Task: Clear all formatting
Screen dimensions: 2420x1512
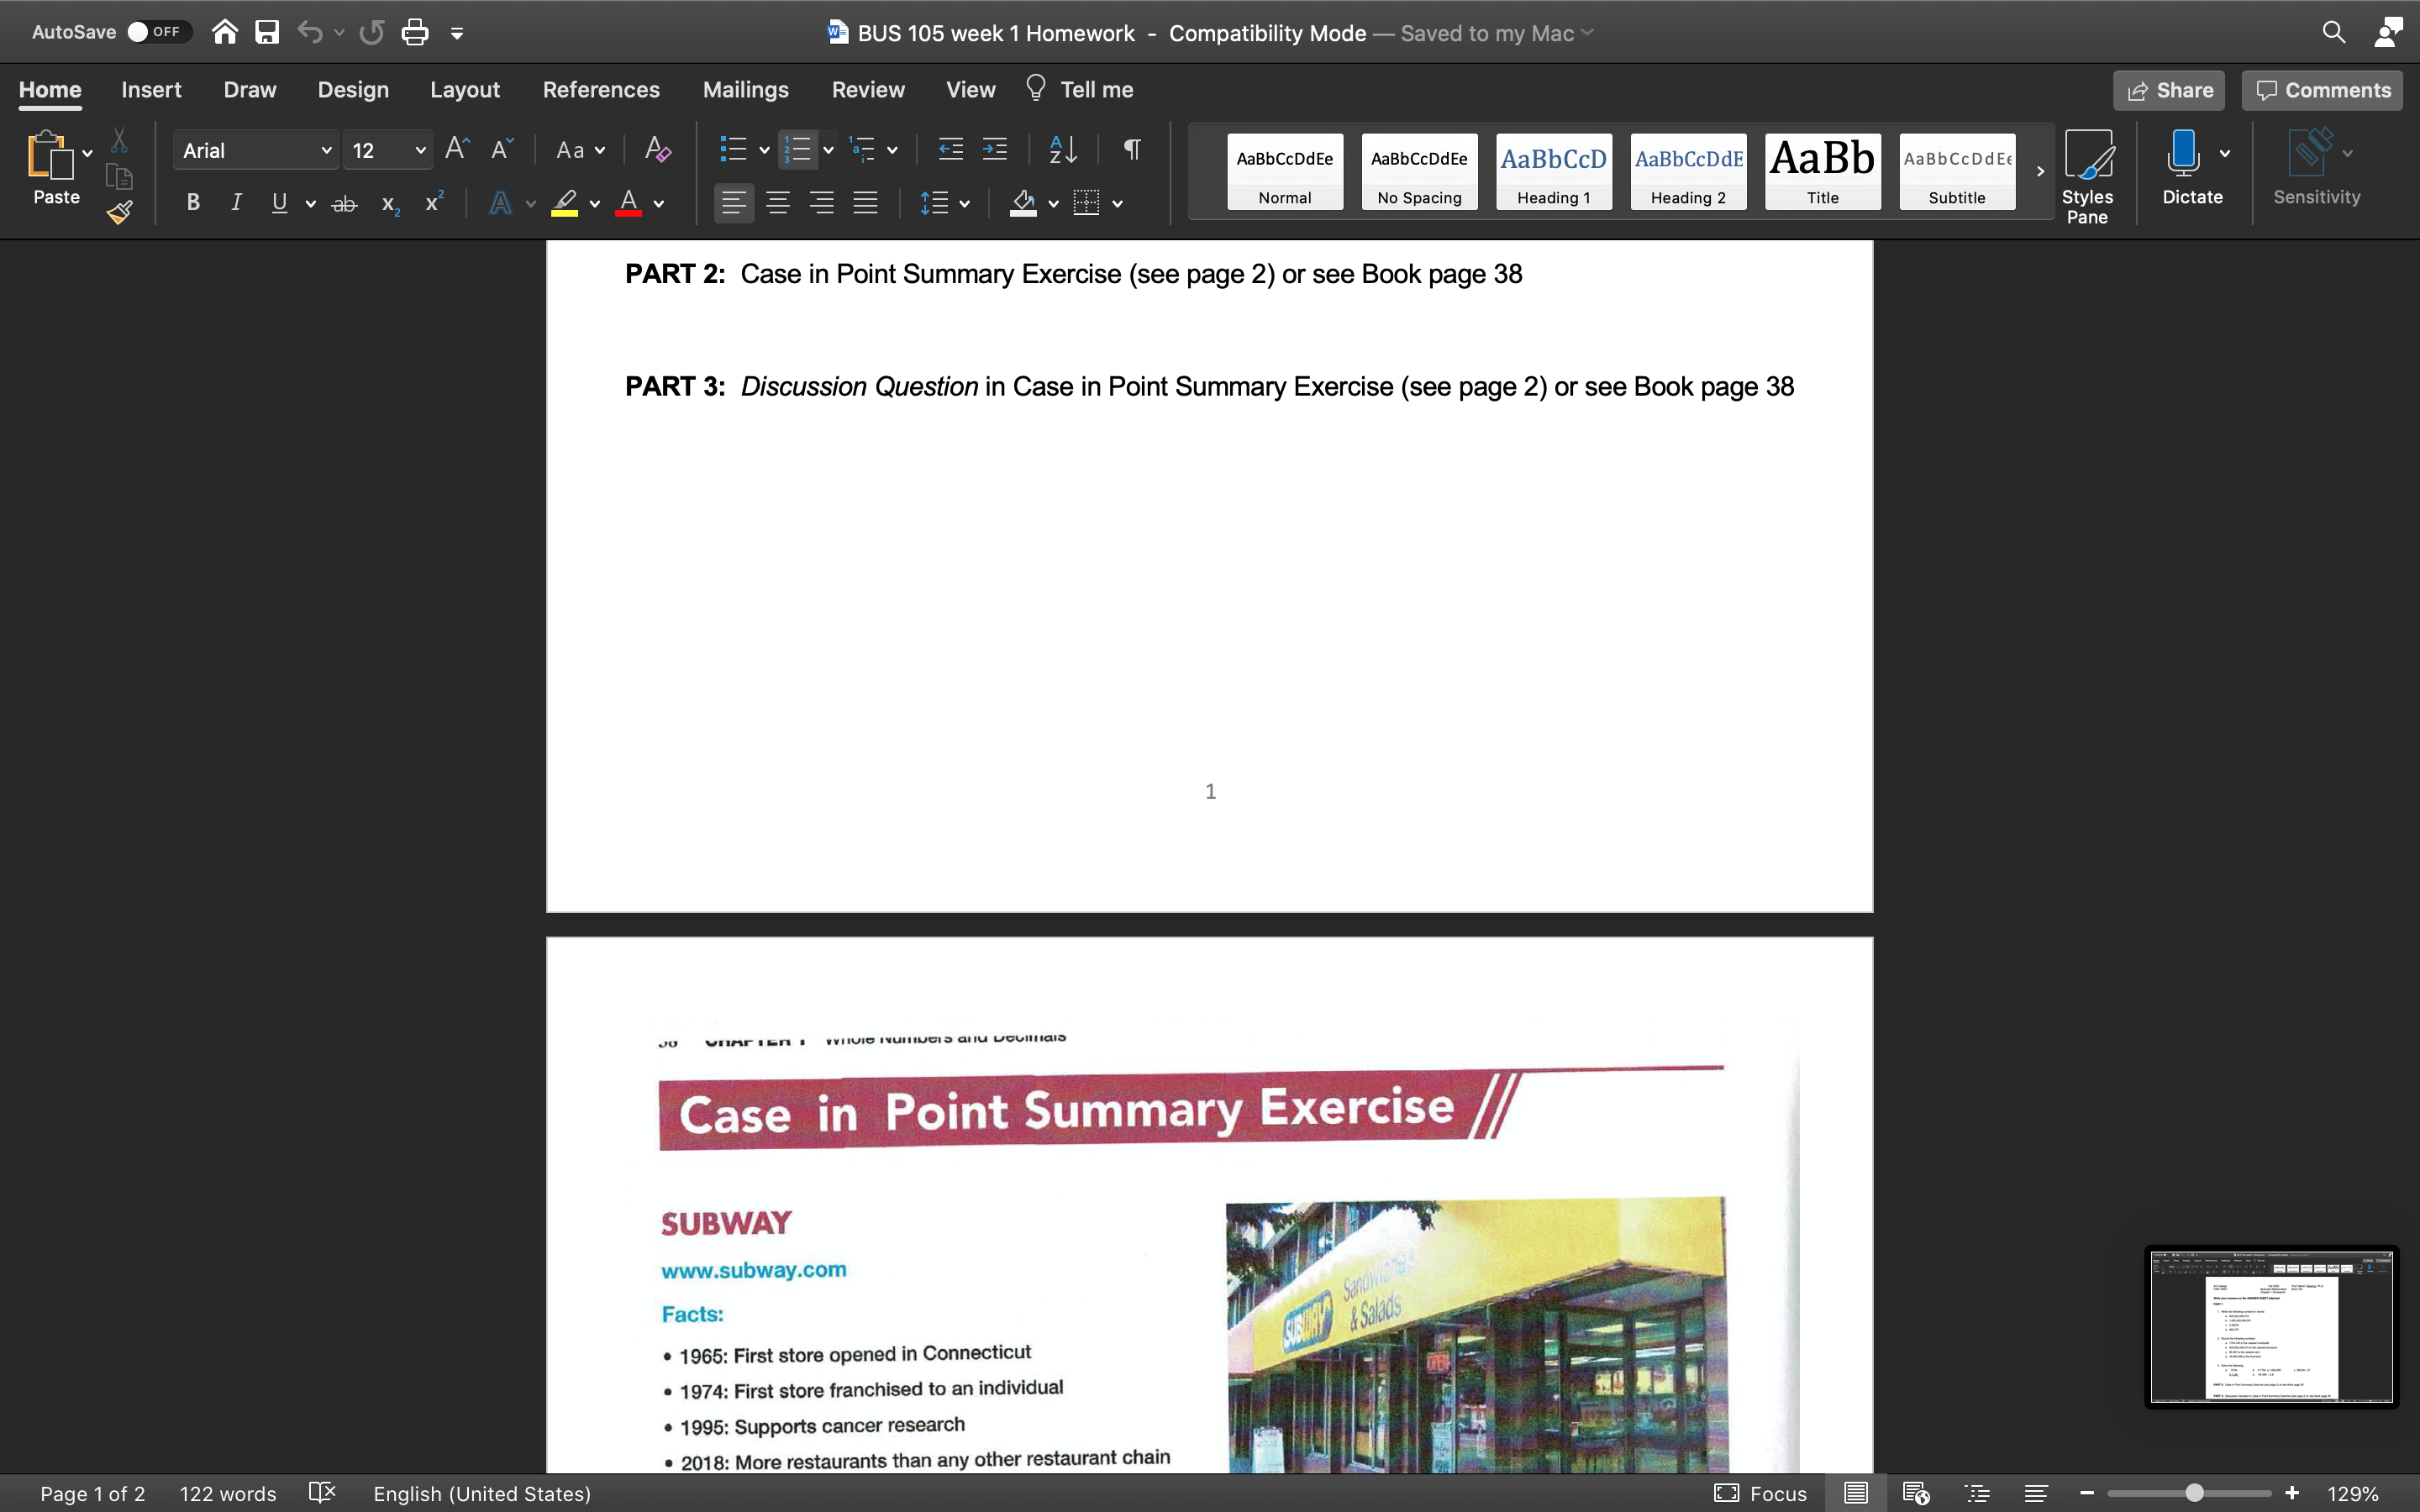Action: 656,149
